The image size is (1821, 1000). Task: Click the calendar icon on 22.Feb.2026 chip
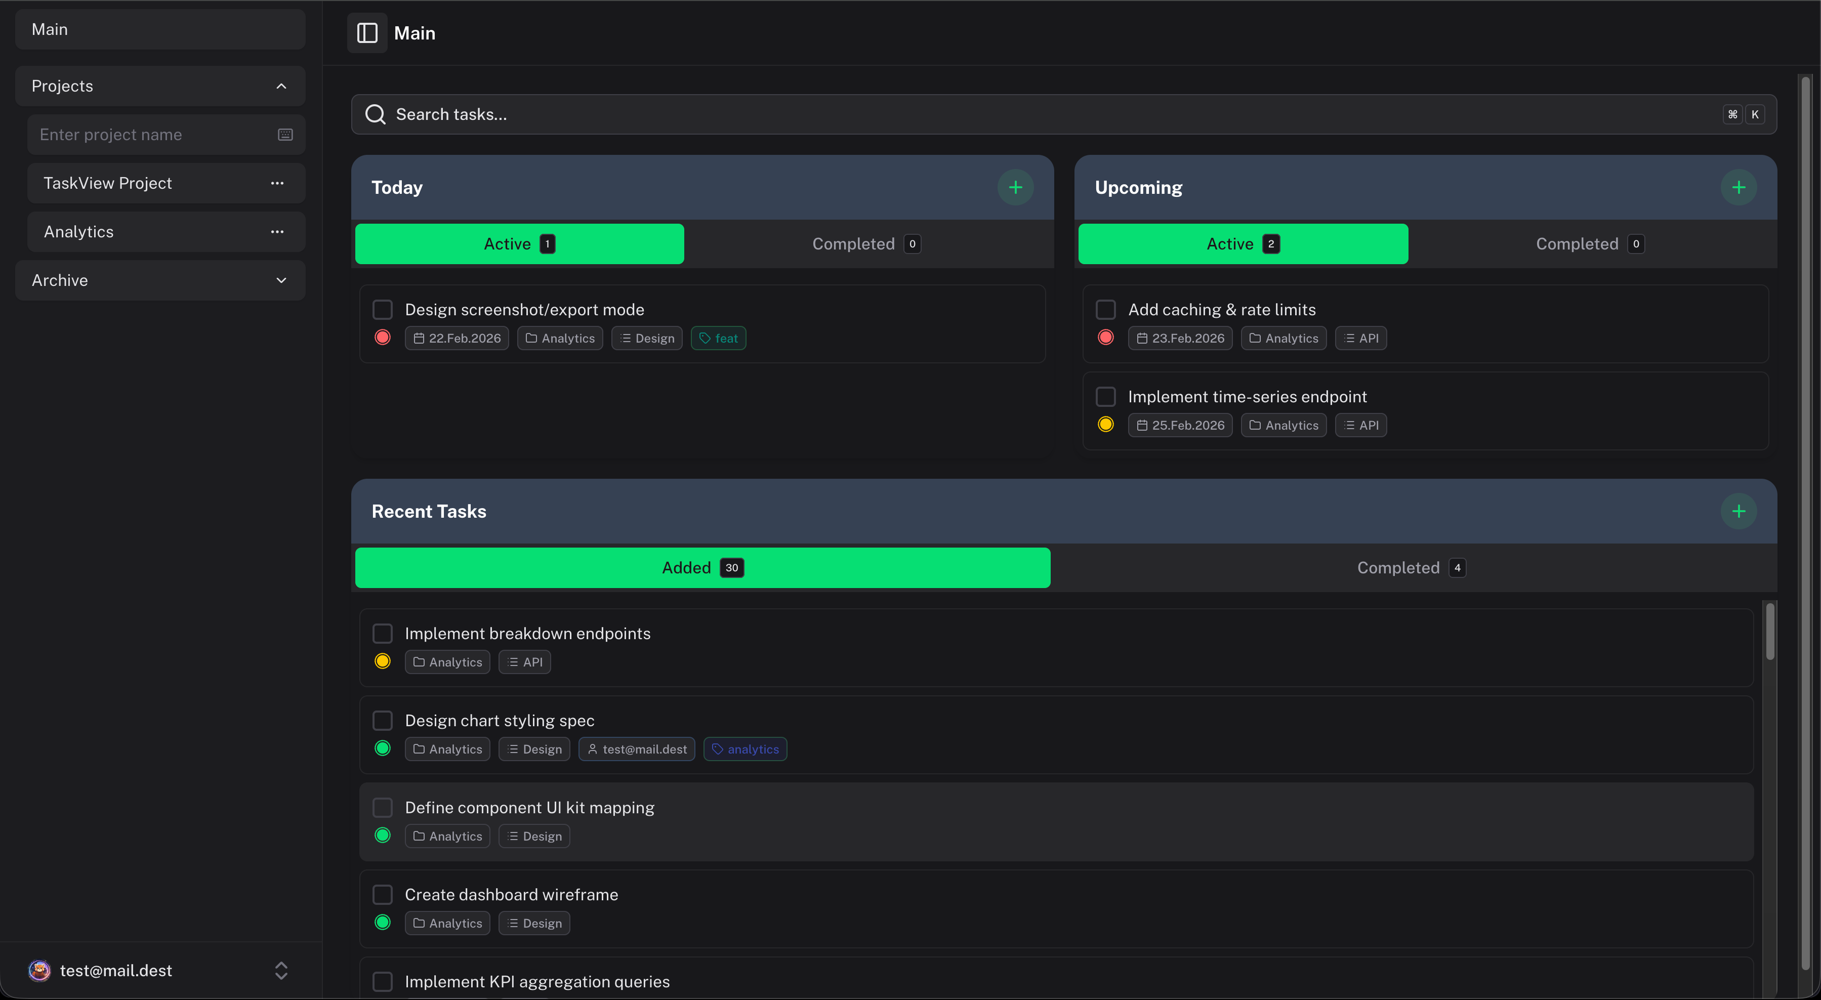420,338
